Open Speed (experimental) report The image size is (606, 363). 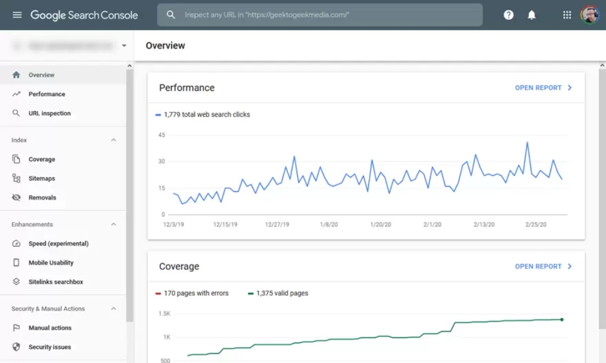pos(62,243)
